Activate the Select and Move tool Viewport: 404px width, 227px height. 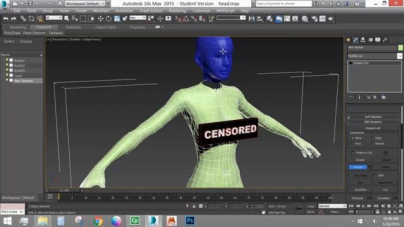coord(100,18)
